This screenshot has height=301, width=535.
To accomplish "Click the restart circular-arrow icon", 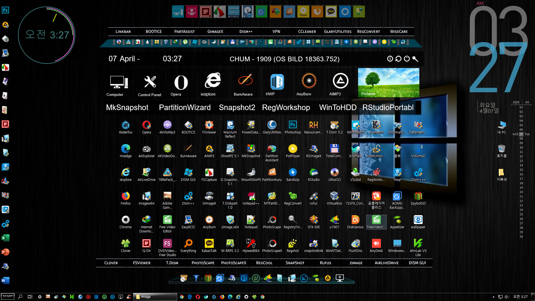I will coord(398,59).
